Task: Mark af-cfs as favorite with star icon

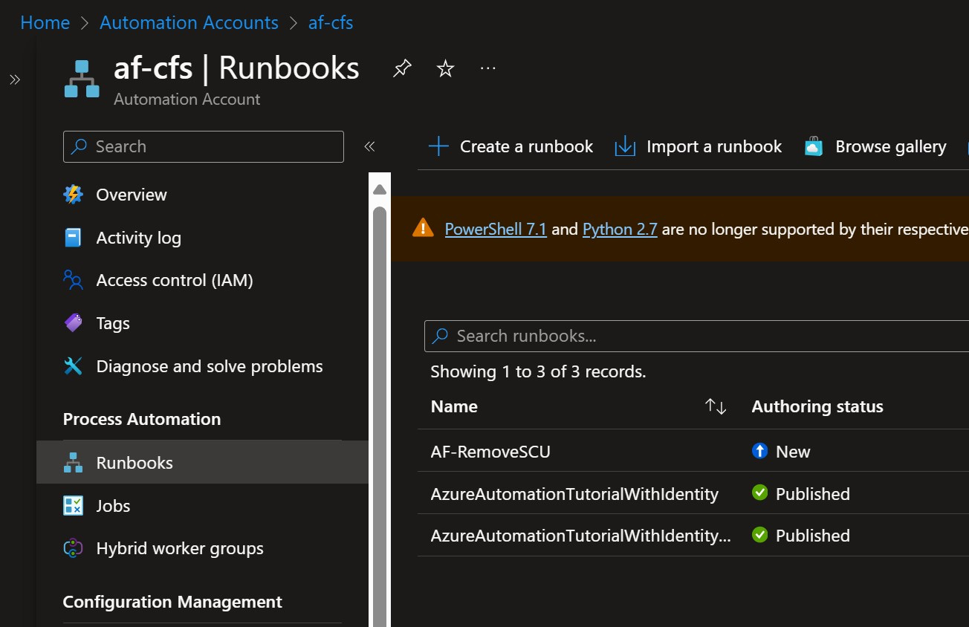Action: [445, 69]
